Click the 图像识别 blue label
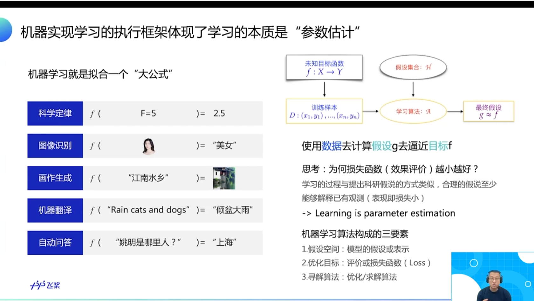The width and height of the screenshot is (534, 301). [x=55, y=146]
